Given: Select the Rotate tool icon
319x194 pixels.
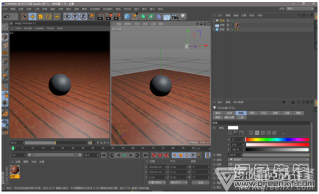Looking at the screenshot, I should [49, 16].
